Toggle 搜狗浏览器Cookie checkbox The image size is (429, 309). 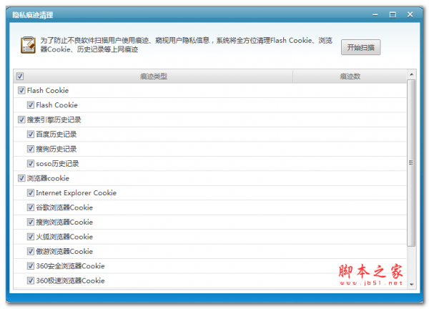point(30,222)
